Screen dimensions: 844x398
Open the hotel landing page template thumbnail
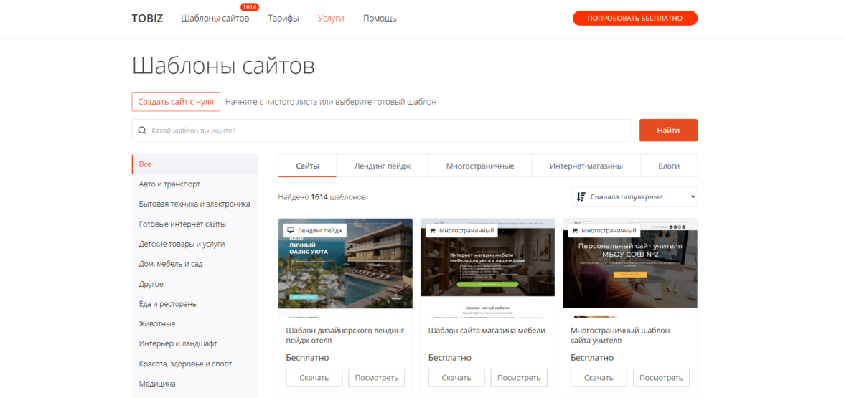click(x=346, y=264)
